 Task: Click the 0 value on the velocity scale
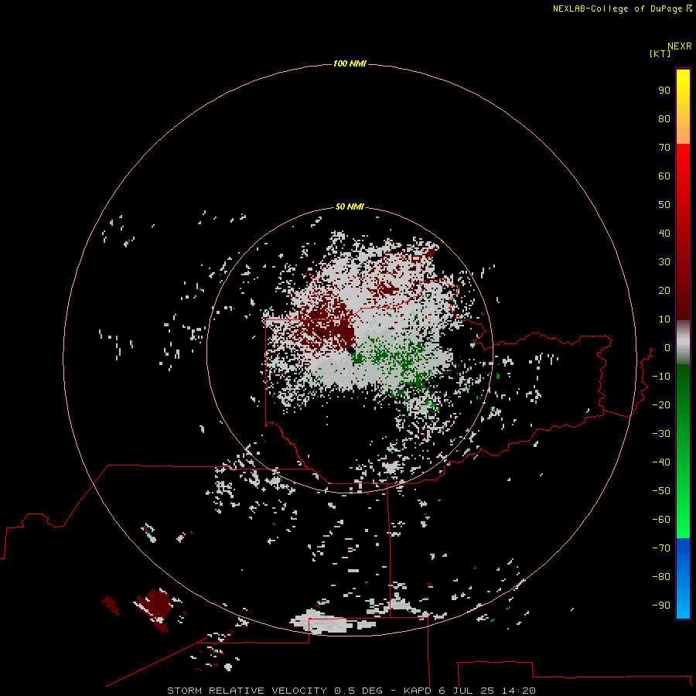coord(667,348)
